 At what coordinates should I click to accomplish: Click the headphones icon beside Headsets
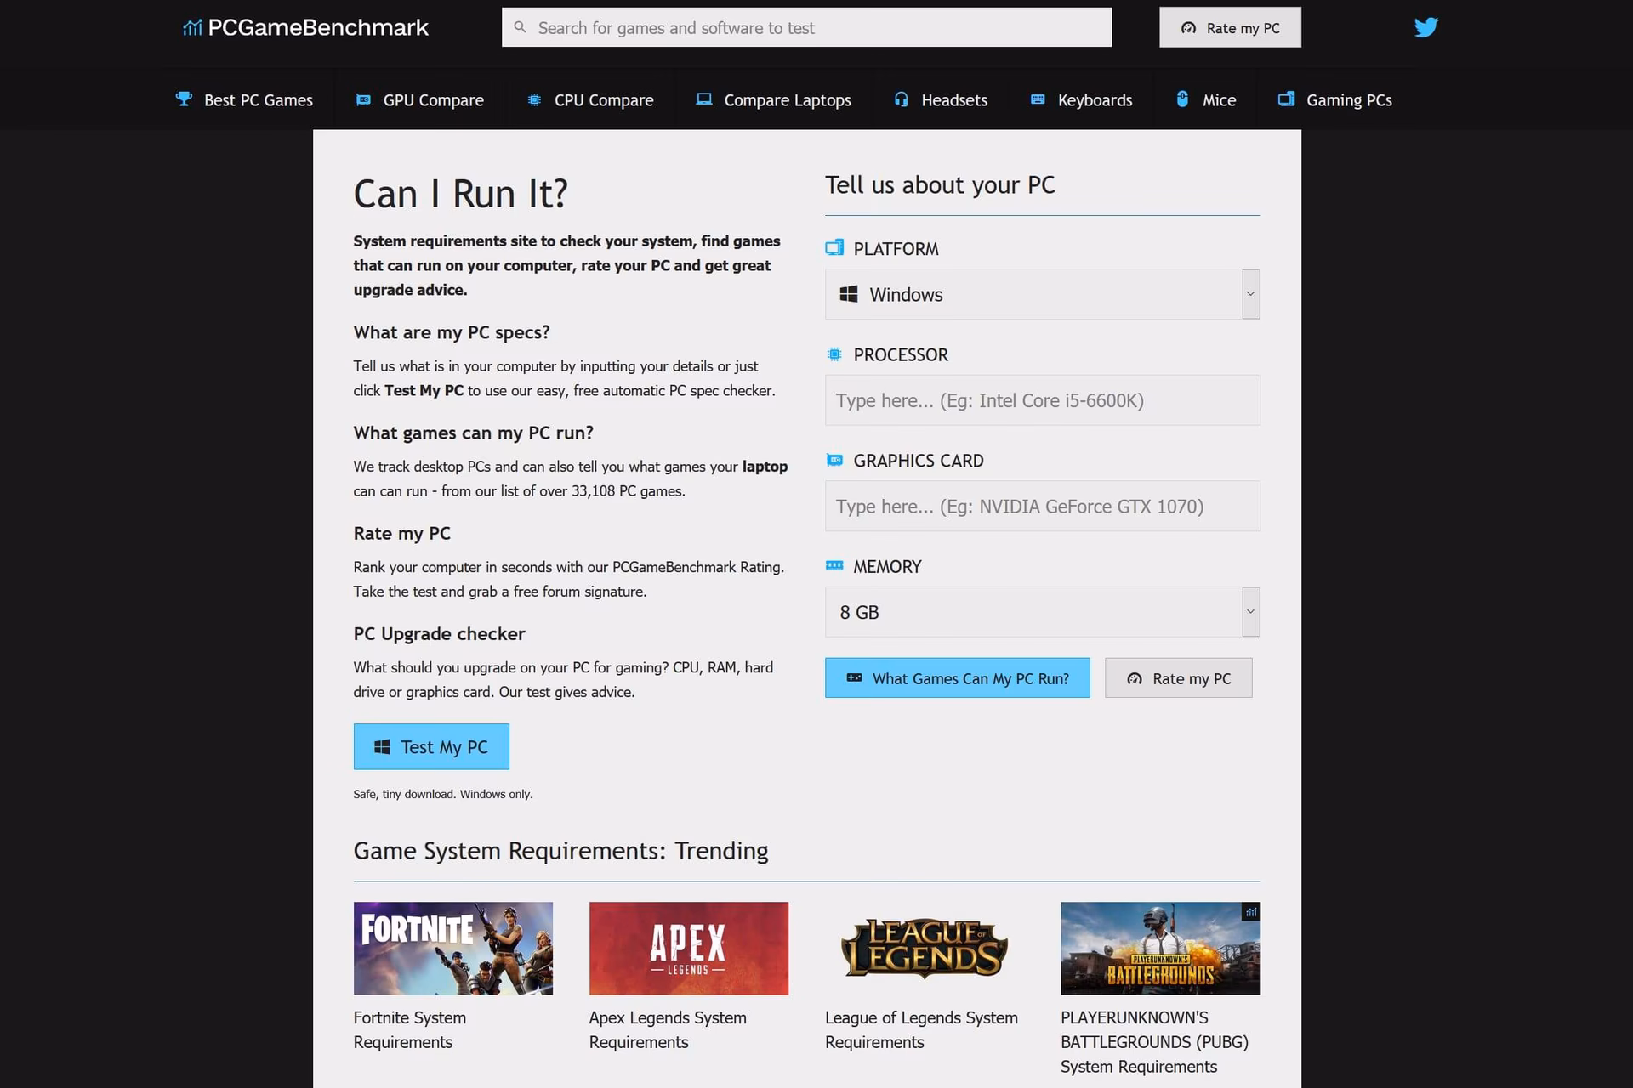(902, 99)
